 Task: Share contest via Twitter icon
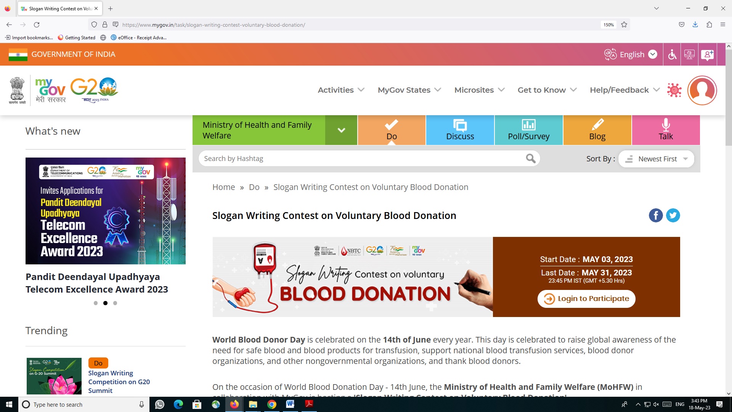[673, 216]
